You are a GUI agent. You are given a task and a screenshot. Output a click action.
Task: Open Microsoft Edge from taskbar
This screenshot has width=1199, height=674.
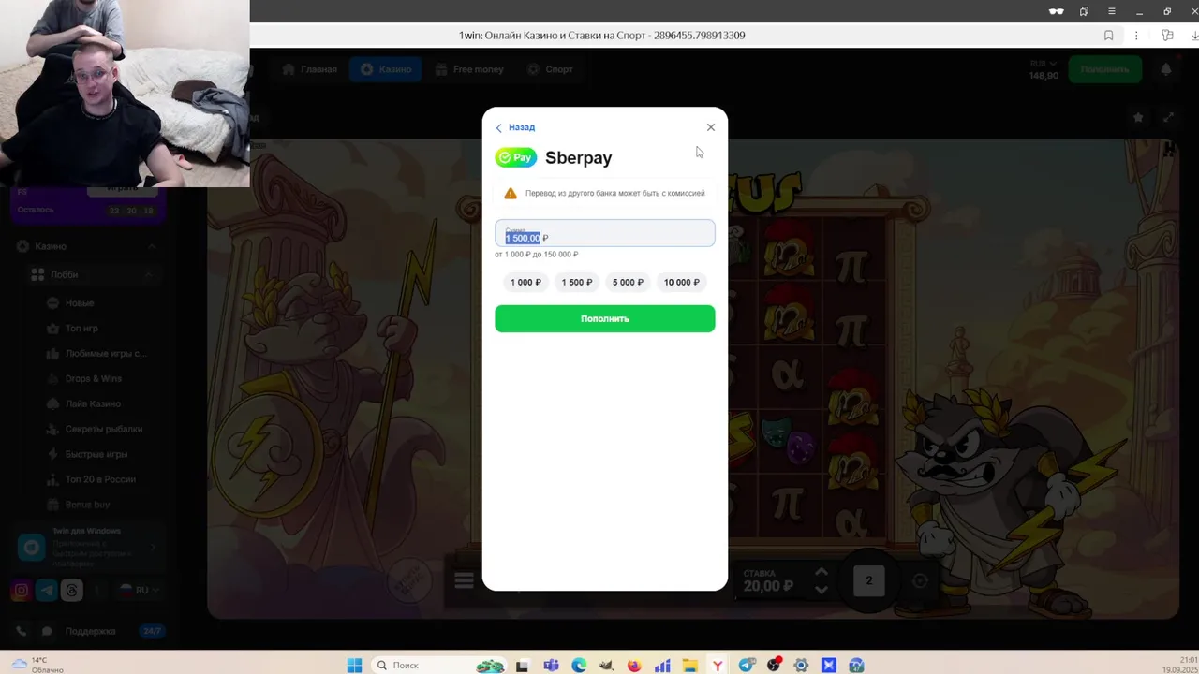click(579, 666)
